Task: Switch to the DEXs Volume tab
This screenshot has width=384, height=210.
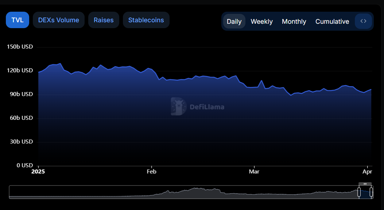Action: [59, 20]
